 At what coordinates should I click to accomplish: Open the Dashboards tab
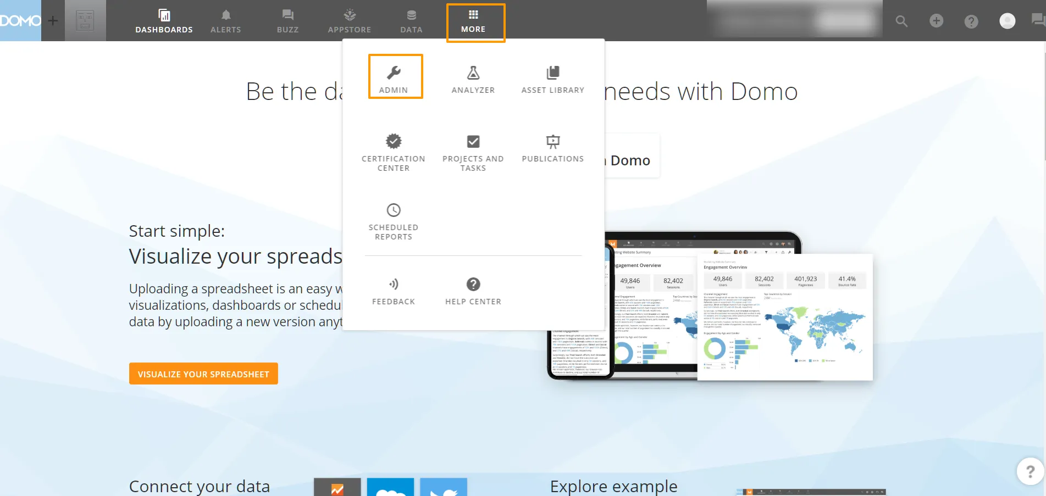point(164,21)
